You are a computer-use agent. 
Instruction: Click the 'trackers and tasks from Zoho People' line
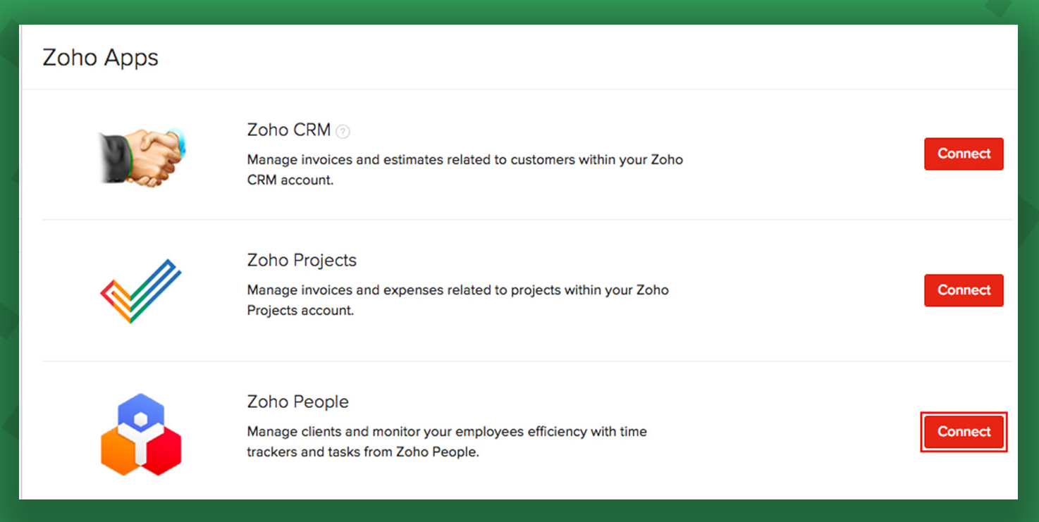pos(362,452)
